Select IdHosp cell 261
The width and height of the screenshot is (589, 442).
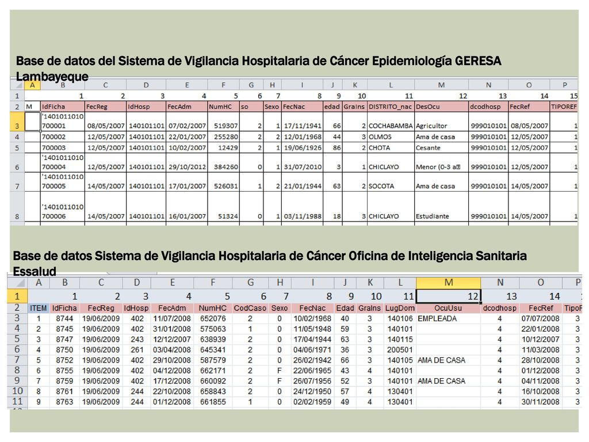137,349
